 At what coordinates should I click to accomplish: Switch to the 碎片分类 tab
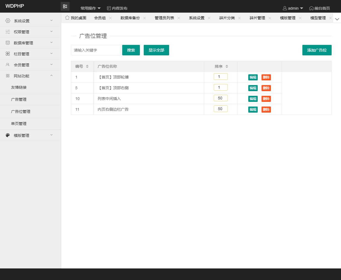coord(227,18)
